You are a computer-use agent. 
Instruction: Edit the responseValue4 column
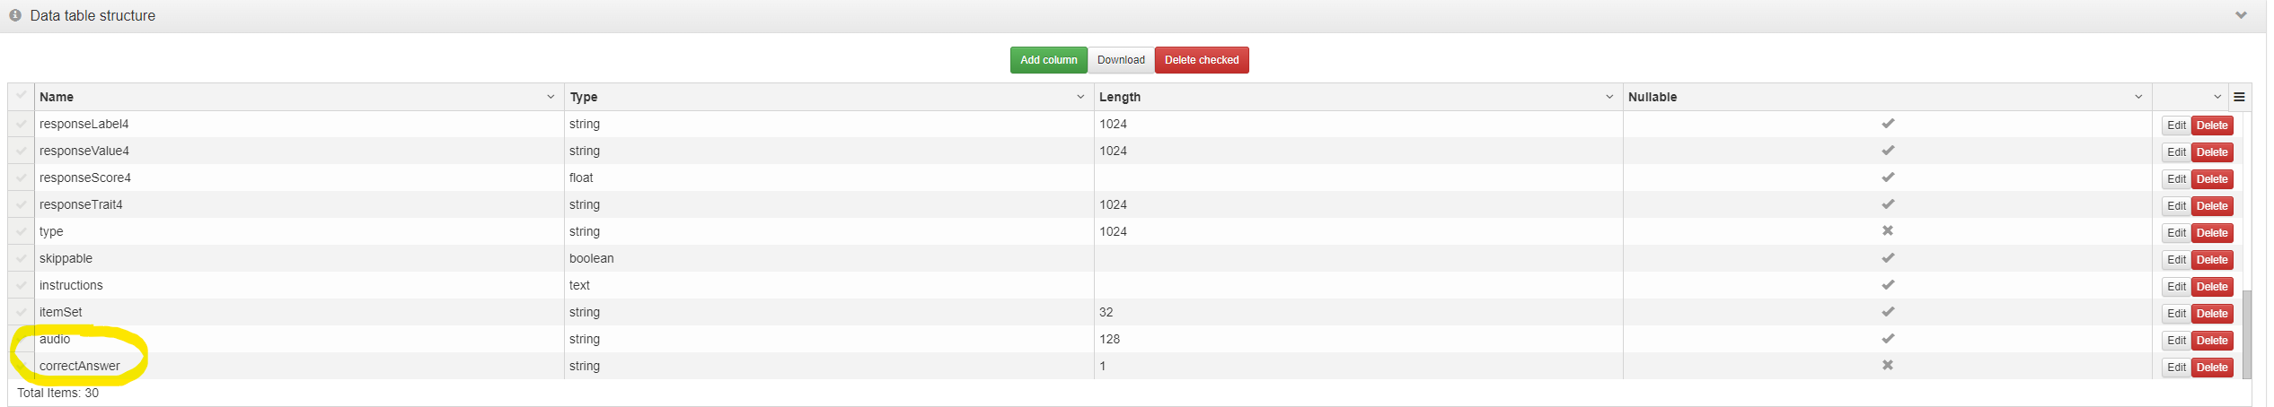tap(2176, 152)
